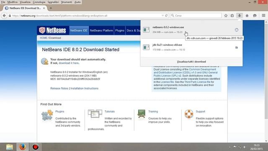Open the Training link

(x=153, y=112)
